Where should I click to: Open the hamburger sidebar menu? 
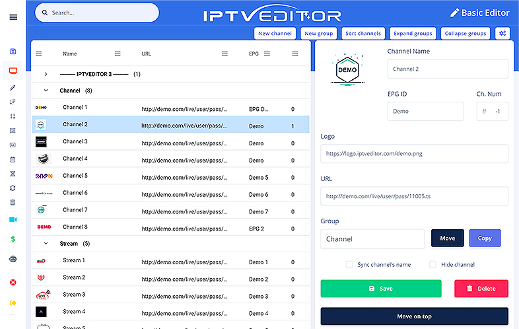[x=13, y=17]
